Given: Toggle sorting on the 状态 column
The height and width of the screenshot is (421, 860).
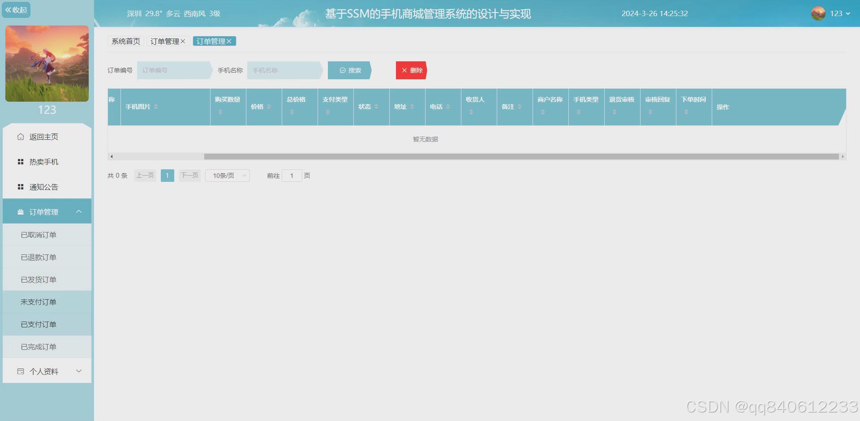Looking at the screenshot, I should [x=377, y=107].
